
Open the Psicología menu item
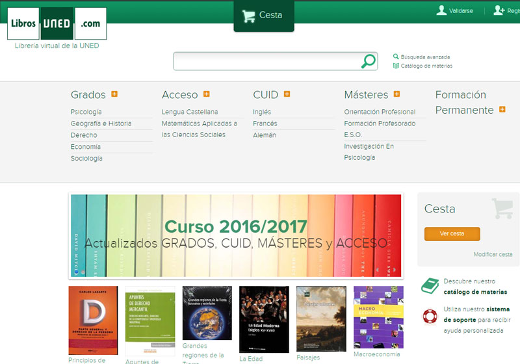coord(86,112)
